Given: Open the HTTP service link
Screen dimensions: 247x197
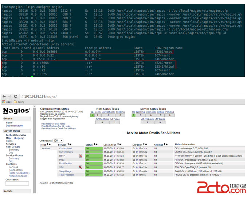Looking at the screenshot, I should [62, 156].
